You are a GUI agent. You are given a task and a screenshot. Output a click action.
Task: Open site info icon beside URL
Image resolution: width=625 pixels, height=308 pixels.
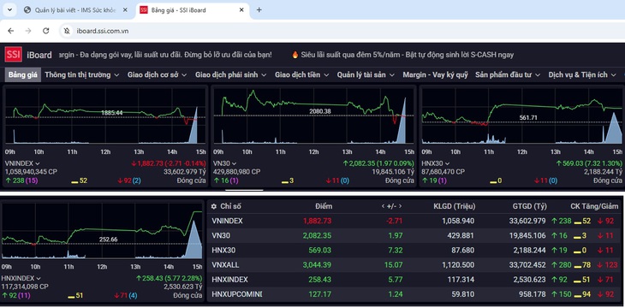pyautogui.click(x=67, y=31)
